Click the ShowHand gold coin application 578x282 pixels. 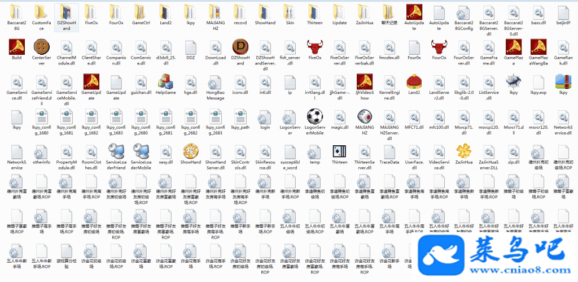(x=190, y=151)
